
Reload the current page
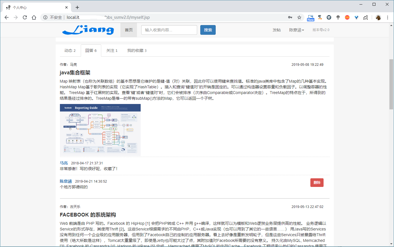(x=25, y=17)
